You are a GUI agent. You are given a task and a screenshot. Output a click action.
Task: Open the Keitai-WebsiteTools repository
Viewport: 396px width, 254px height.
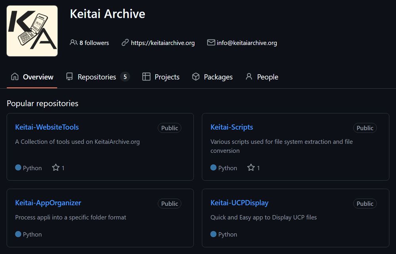pos(47,127)
